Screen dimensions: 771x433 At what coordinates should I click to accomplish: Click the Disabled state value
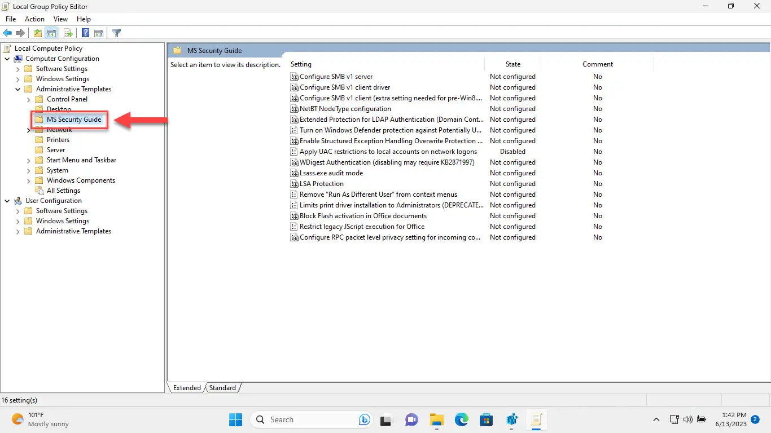pos(512,152)
